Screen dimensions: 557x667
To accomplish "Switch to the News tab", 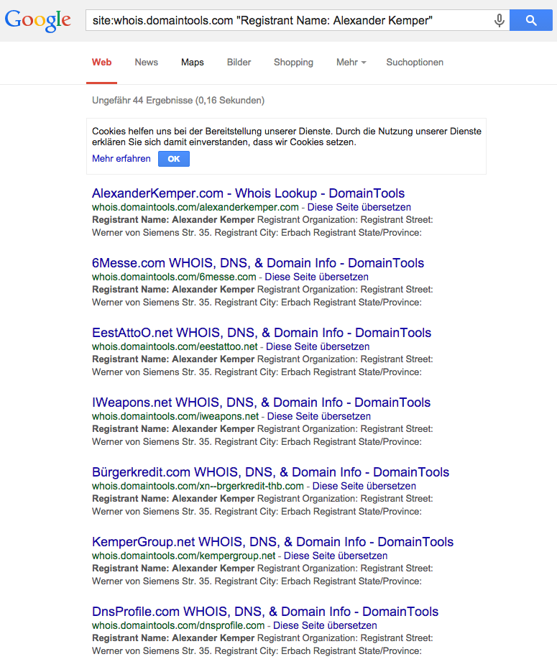I will [146, 63].
